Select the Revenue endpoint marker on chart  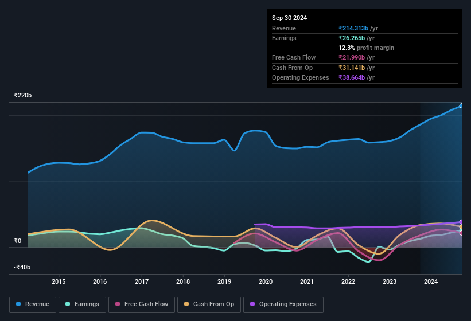pyautogui.click(x=461, y=106)
